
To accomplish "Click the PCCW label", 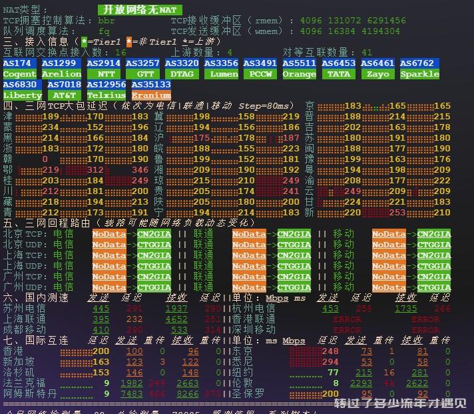I will click(260, 74).
